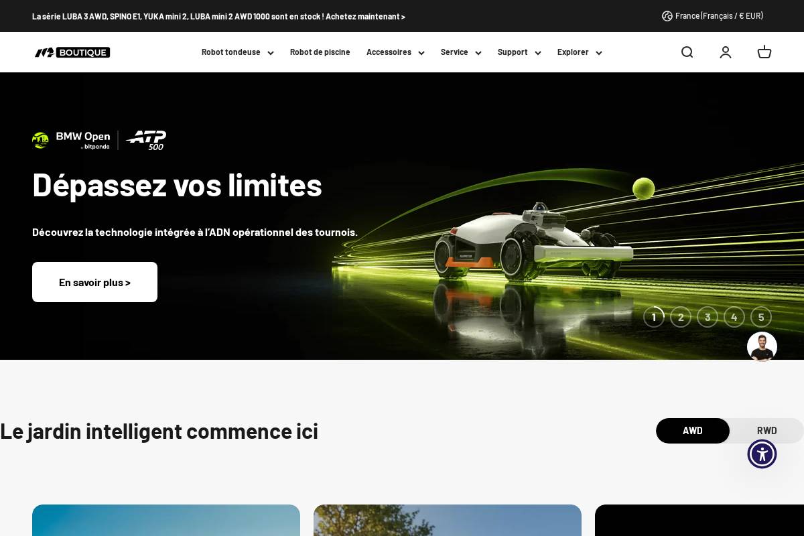Switch the garden selector to RWD
The width and height of the screenshot is (804, 536).
click(x=766, y=431)
